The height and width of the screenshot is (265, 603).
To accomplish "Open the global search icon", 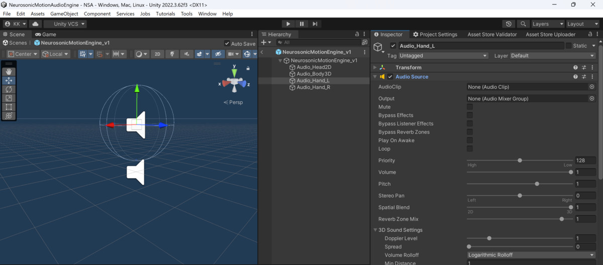I will [523, 24].
